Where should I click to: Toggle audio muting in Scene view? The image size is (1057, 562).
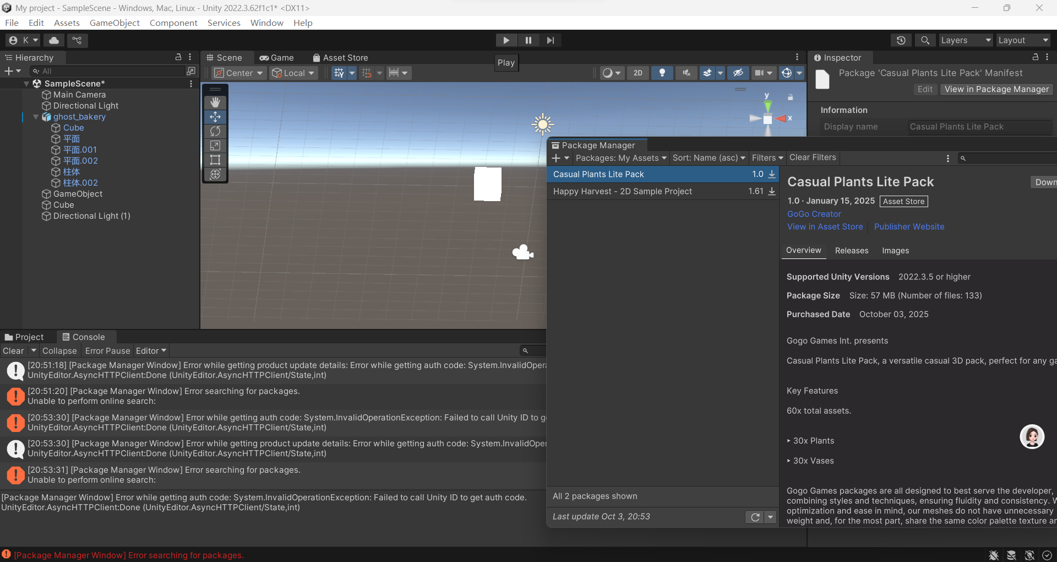pyautogui.click(x=686, y=73)
